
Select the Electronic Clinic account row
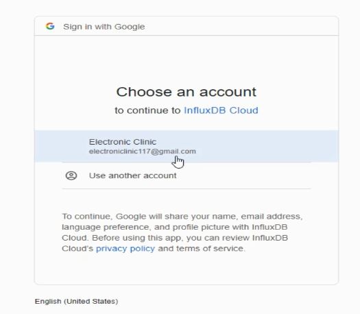click(187, 146)
